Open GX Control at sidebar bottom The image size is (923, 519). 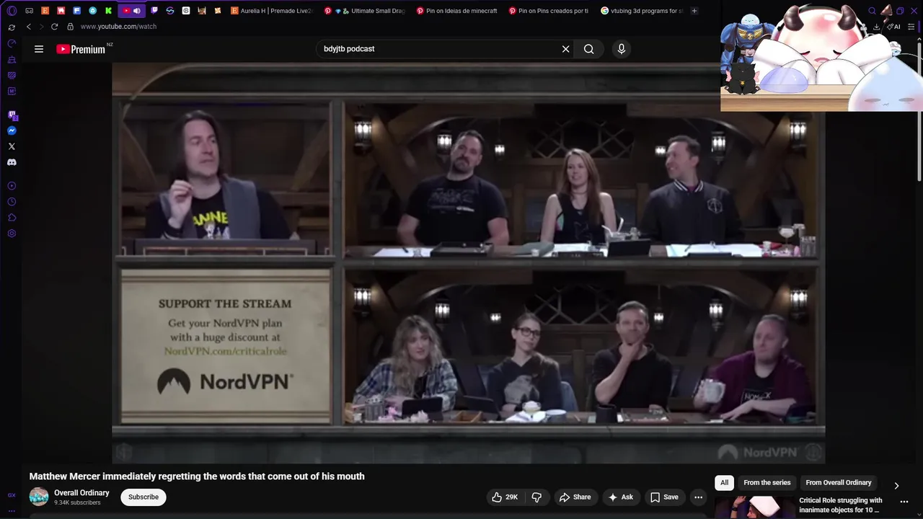click(12, 495)
